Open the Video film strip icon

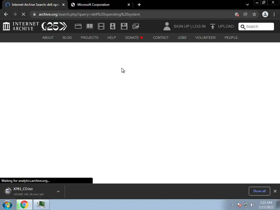click(x=101, y=26)
